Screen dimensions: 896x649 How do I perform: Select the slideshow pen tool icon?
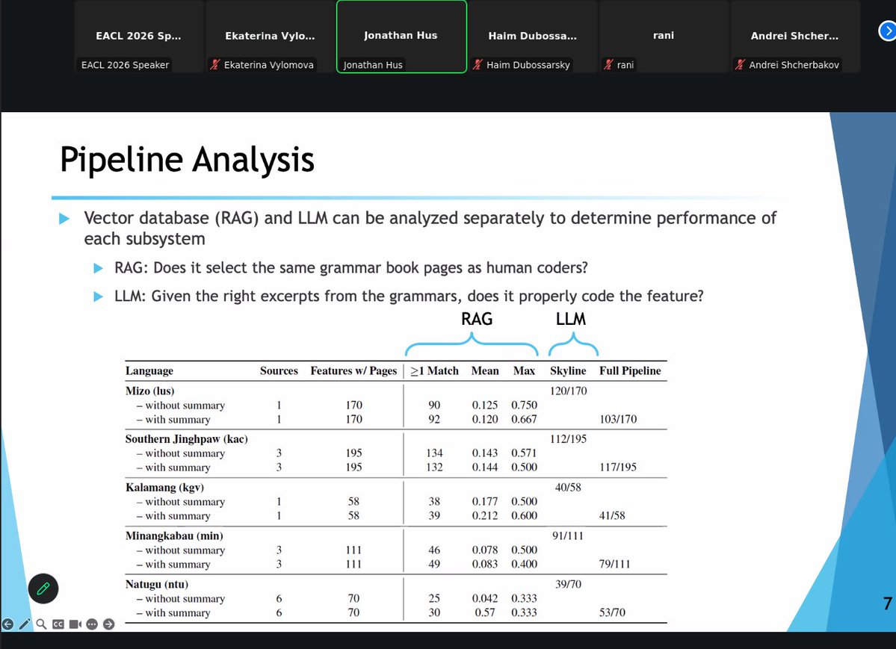24,624
